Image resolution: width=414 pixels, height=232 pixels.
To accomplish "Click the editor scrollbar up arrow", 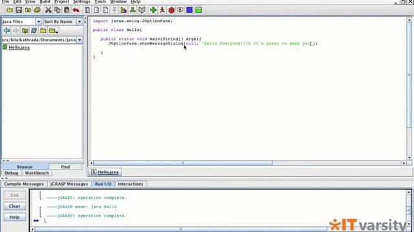I will (x=409, y=20).
